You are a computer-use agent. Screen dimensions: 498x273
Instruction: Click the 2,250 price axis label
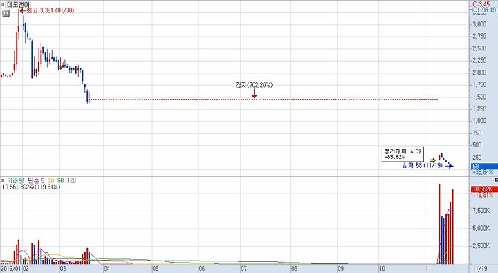479,60
